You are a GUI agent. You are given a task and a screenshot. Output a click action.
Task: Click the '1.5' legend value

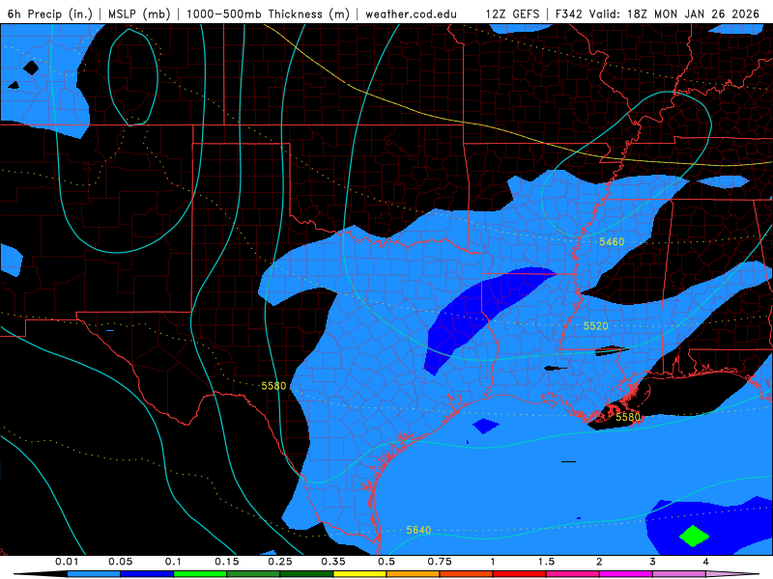(x=546, y=562)
